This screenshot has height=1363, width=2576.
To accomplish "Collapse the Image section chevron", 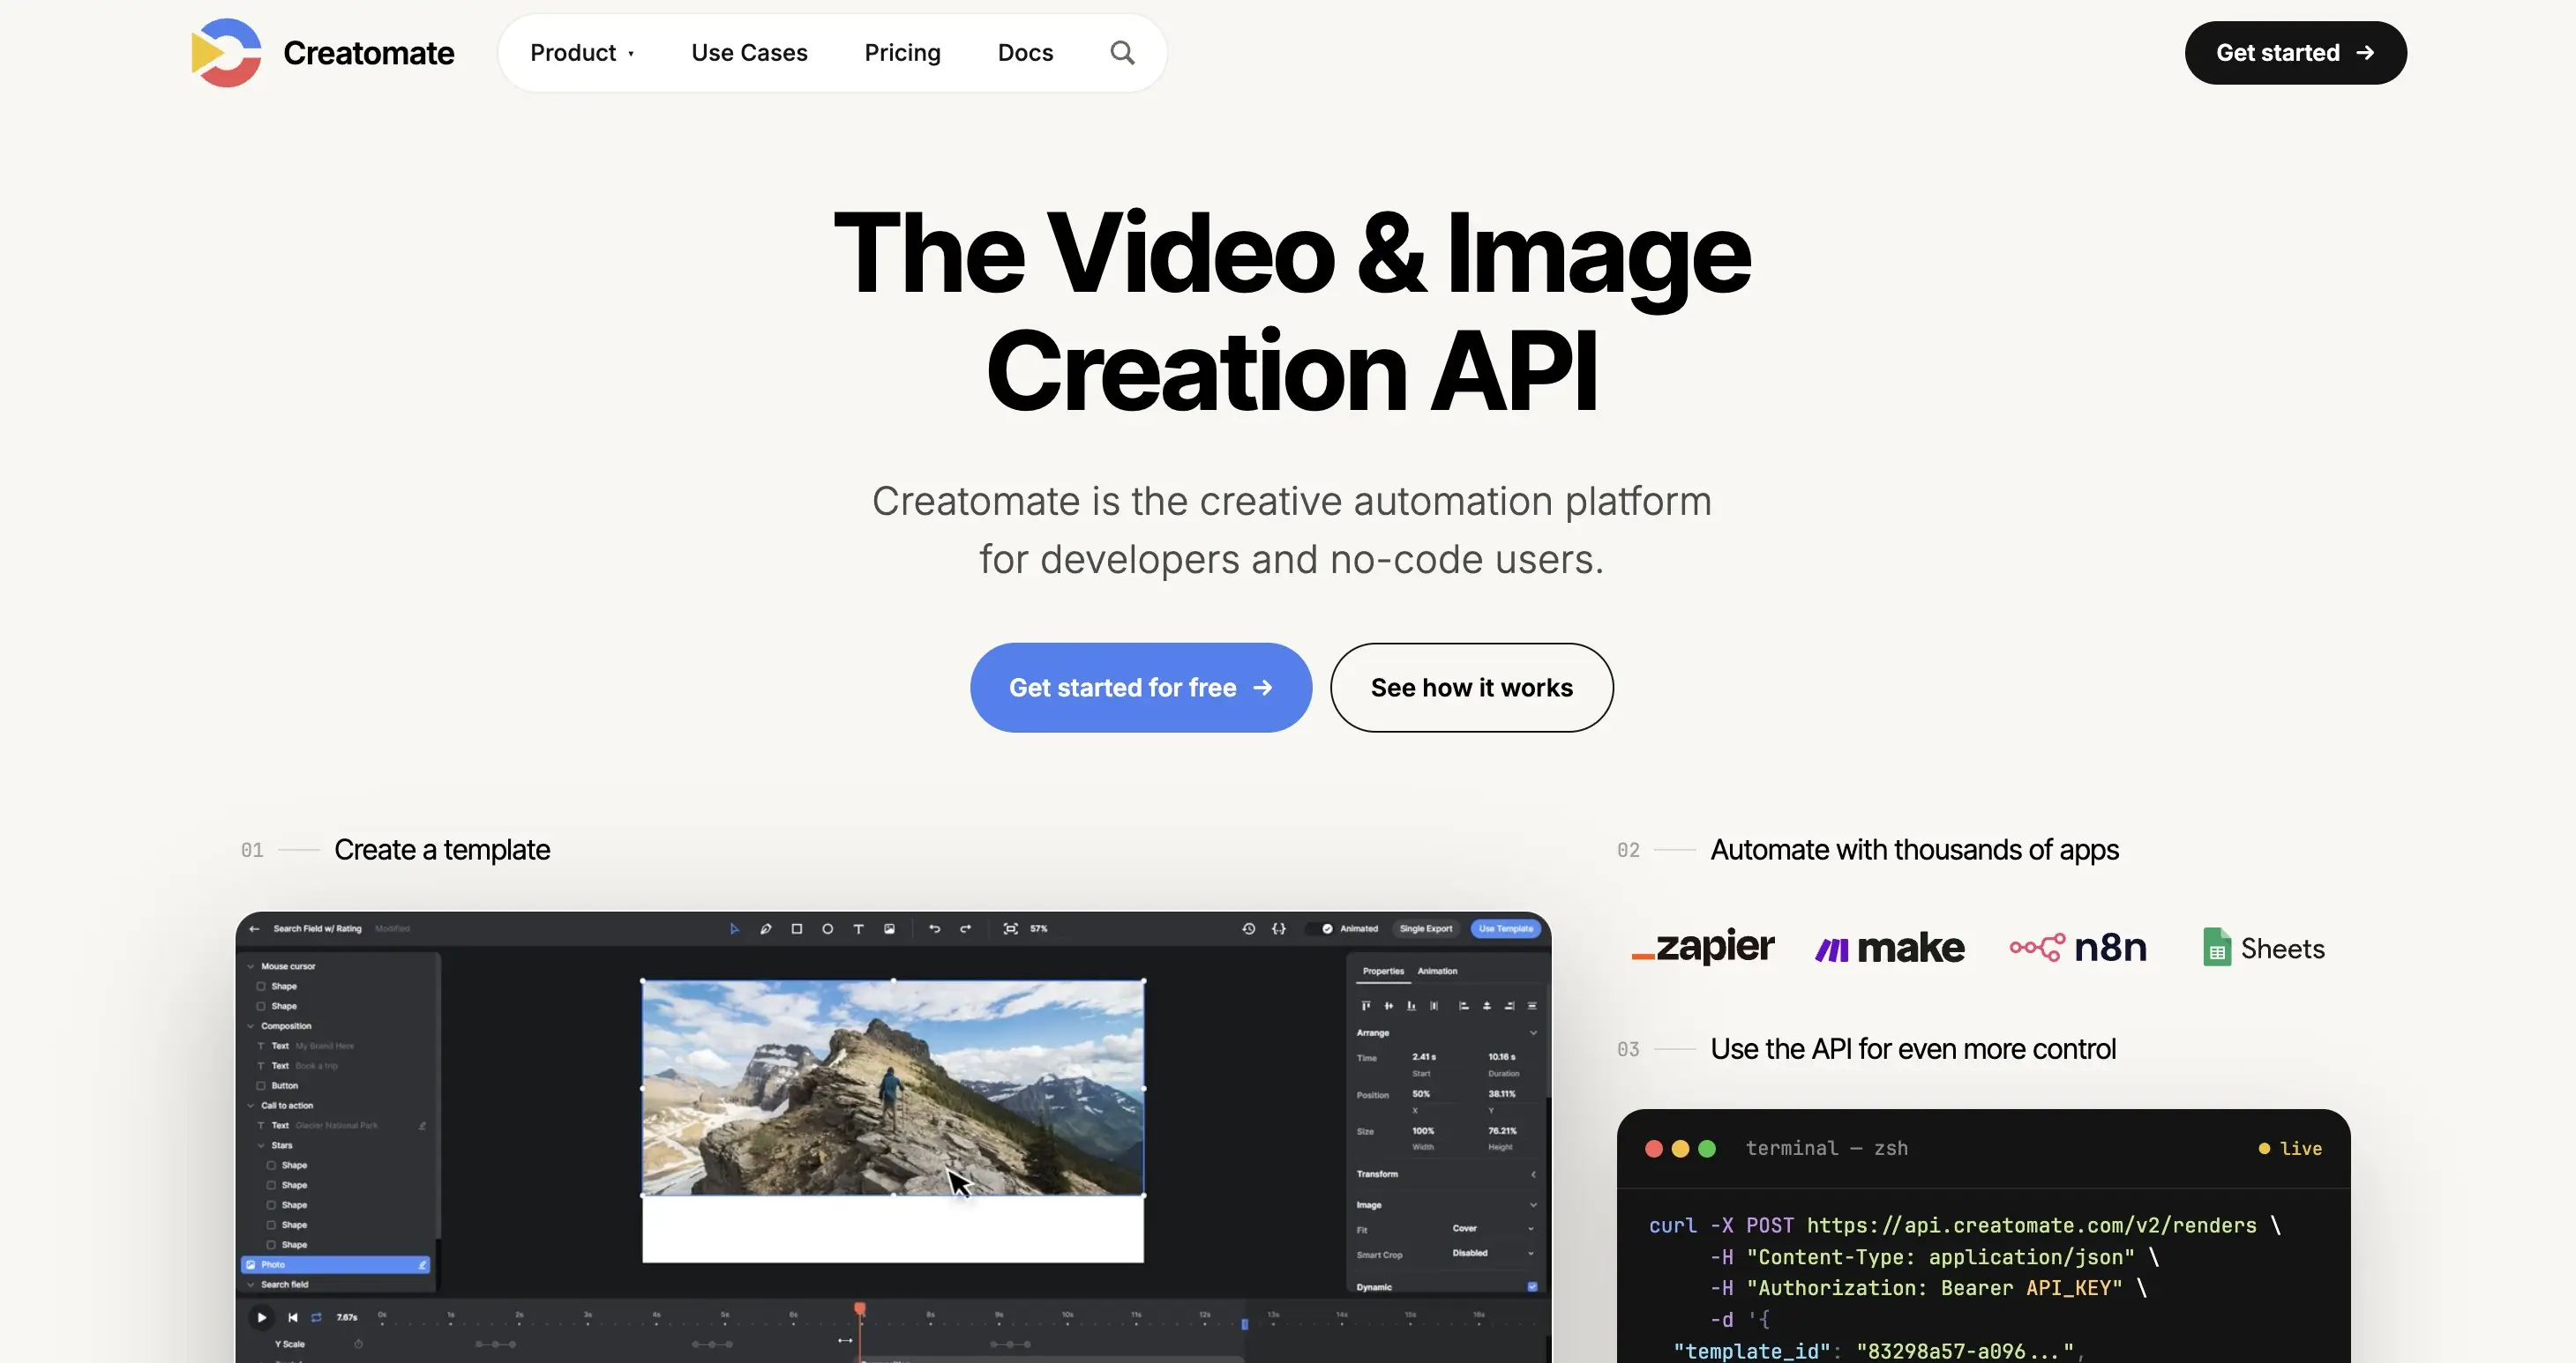I will pyautogui.click(x=1533, y=1205).
